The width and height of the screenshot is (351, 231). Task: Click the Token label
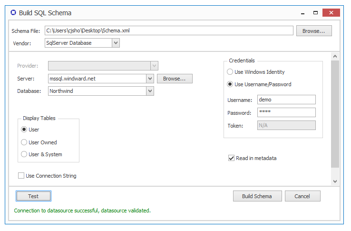click(x=235, y=126)
